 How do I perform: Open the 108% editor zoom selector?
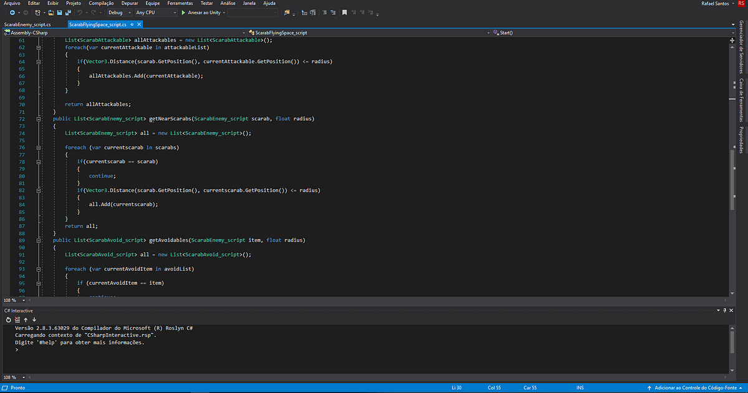tap(11, 300)
